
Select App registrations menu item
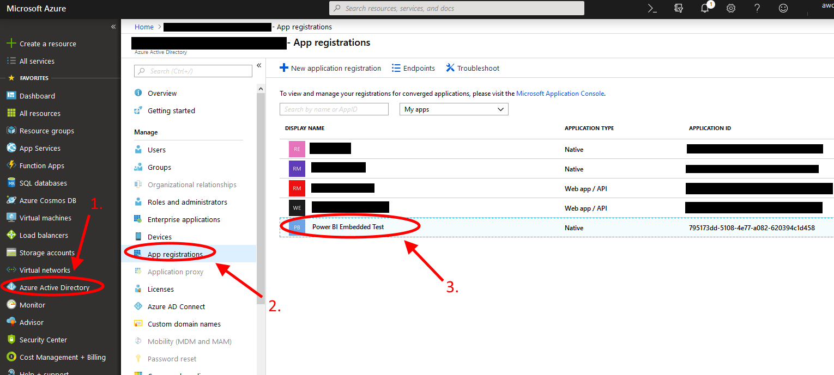click(189, 254)
